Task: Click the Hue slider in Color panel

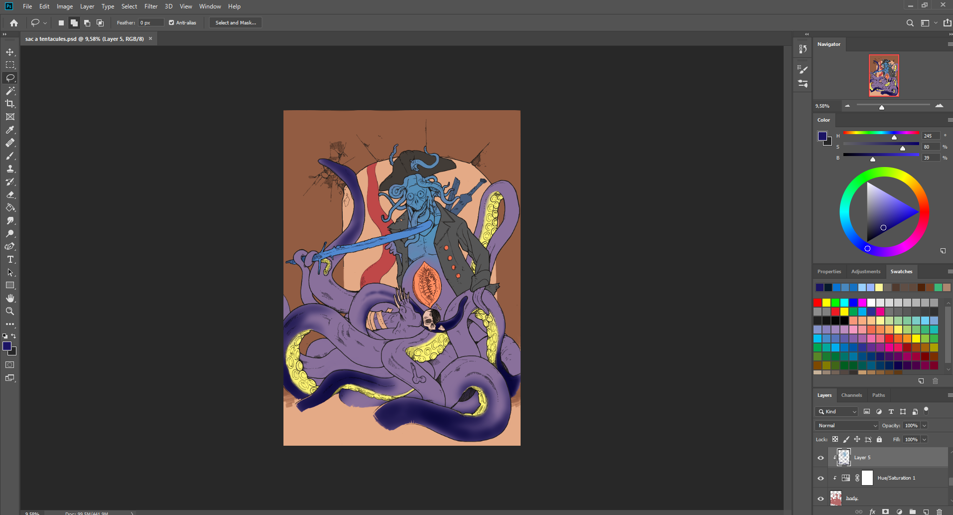Action: point(881,133)
